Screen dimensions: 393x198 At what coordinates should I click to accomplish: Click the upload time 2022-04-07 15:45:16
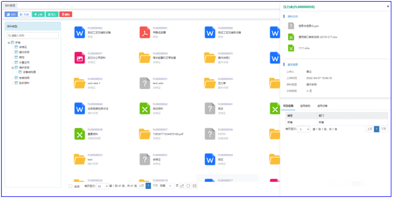[x=319, y=78]
